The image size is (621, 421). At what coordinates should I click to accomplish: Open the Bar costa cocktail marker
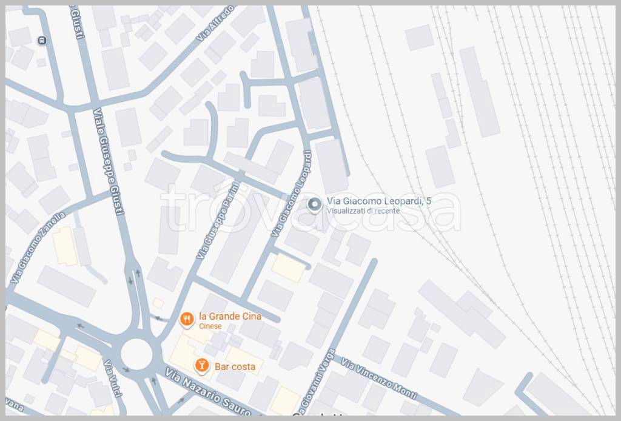pos(202,365)
